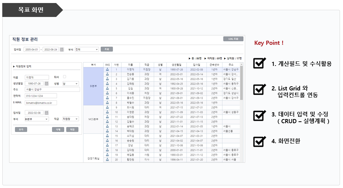The width and height of the screenshot is (343, 188).
Task: Click employee photo icon in row 20
Action: pos(107,159)
